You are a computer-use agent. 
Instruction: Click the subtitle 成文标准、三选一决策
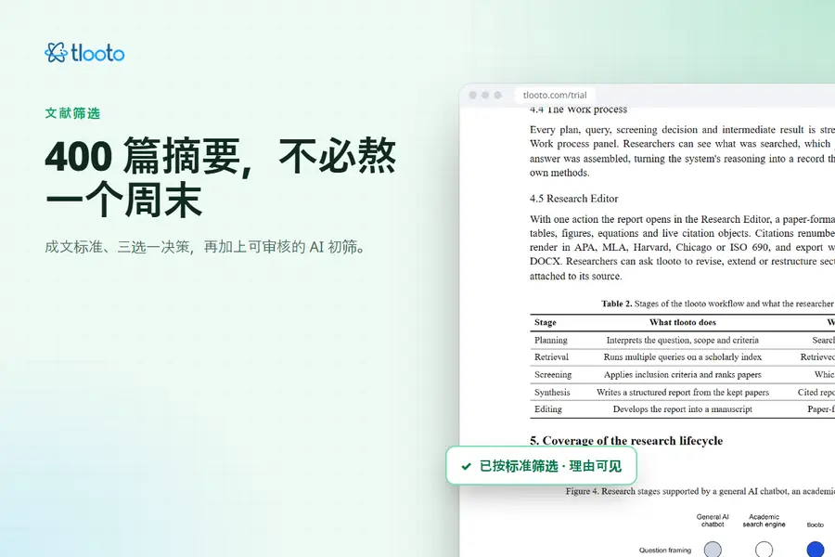click(x=207, y=247)
